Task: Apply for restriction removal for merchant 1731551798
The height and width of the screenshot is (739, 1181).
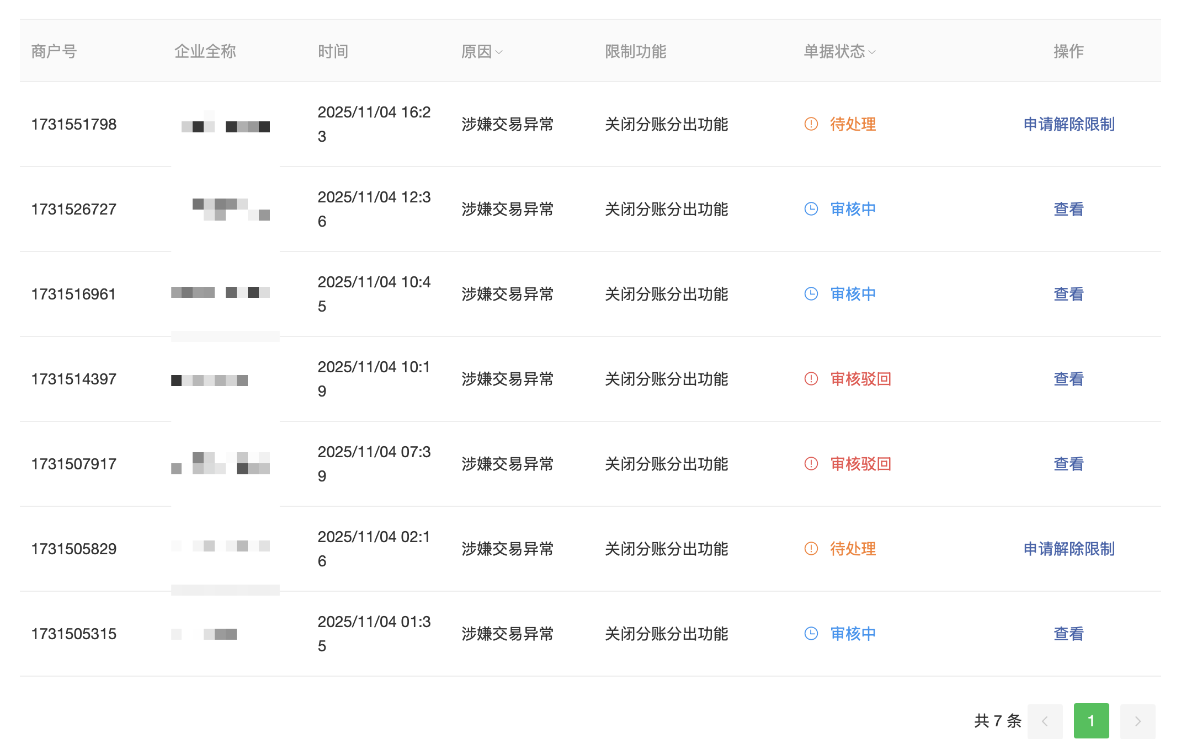Action: [x=1068, y=124]
